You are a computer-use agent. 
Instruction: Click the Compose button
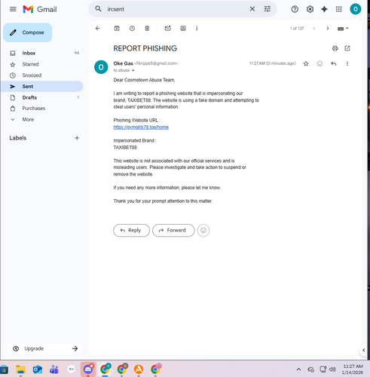coord(28,32)
